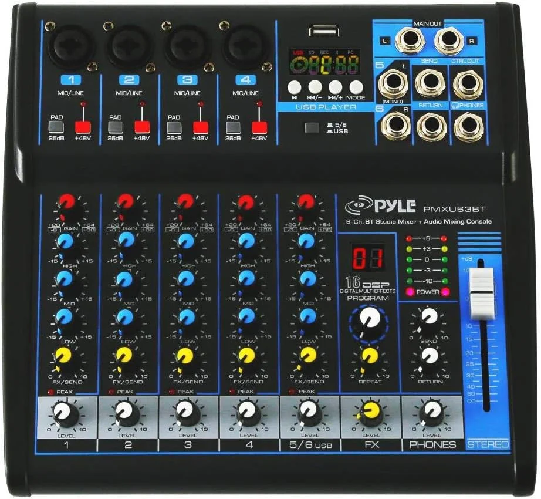Click channel 4 blue LOW EQ knob
The height and width of the screenshot is (499, 541).
pyautogui.click(x=247, y=317)
